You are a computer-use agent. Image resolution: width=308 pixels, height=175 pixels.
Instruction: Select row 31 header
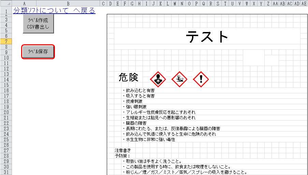pyautogui.click(x=6, y=172)
